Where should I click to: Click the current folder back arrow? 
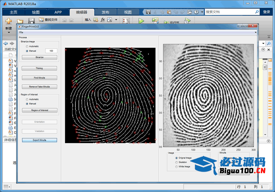coord(6,43)
